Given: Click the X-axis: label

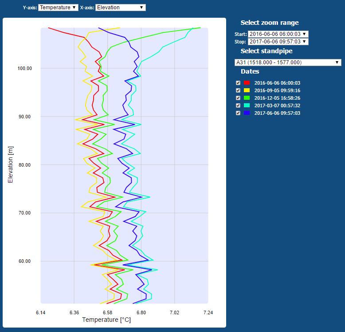Looking at the screenshot, I should [87, 8].
